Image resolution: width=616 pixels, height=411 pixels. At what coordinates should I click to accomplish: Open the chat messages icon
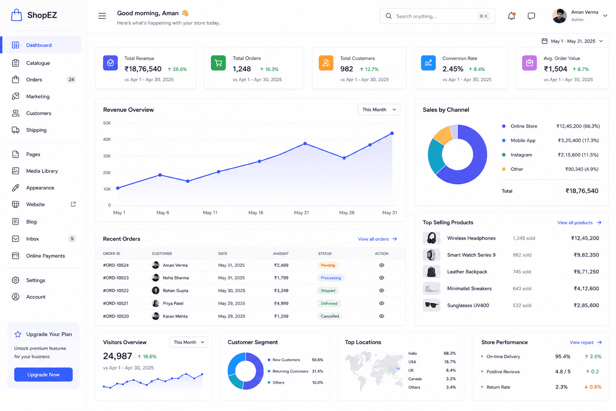pos(531,16)
